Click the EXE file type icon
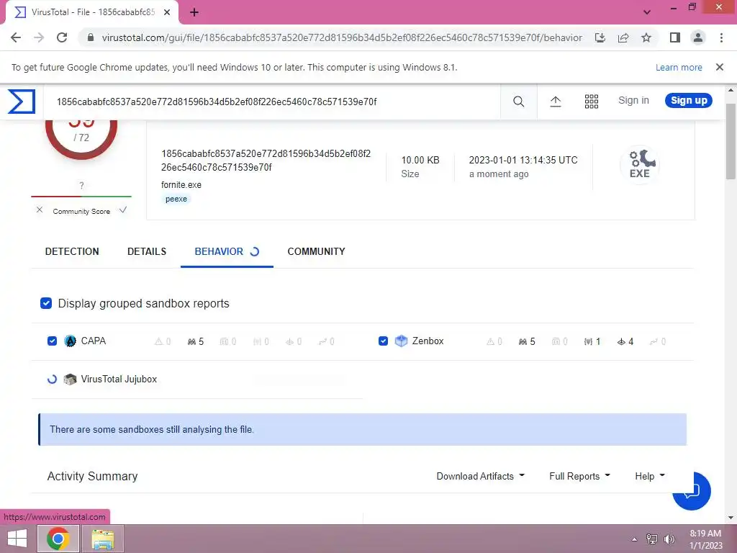This screenshot has height=553, width=737. coord(640,165)
